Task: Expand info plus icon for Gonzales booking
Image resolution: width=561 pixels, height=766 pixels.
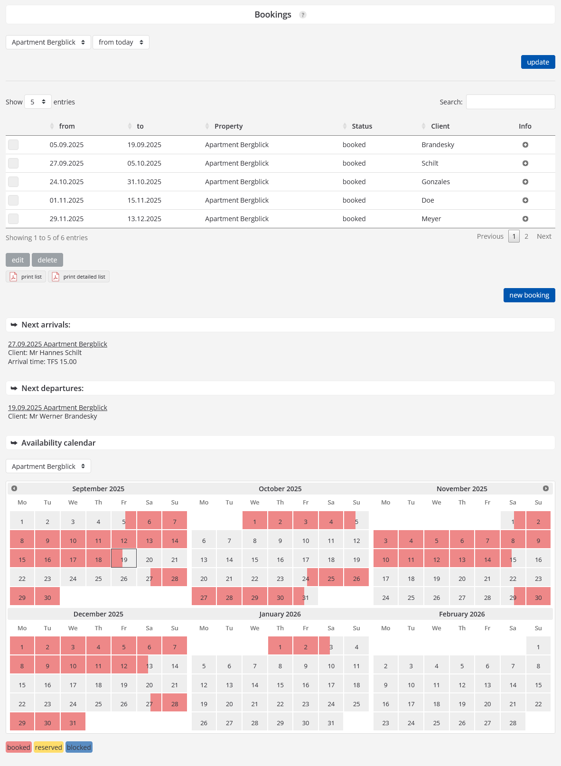Action: (525, 182)
